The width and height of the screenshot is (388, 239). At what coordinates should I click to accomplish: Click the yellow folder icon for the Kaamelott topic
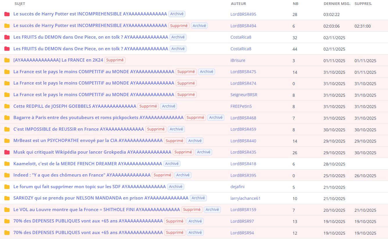(7, 164)
